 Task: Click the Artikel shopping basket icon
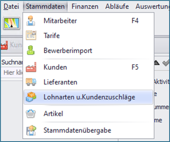pos(31,113)
